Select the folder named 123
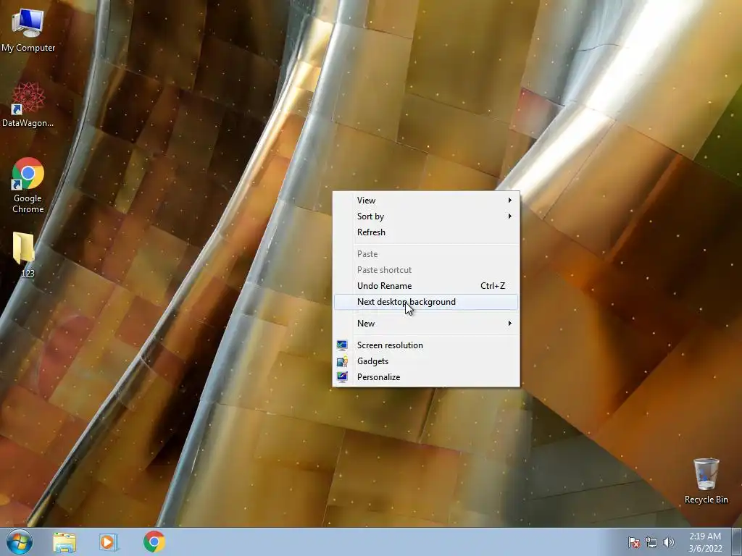 [25, 254]
